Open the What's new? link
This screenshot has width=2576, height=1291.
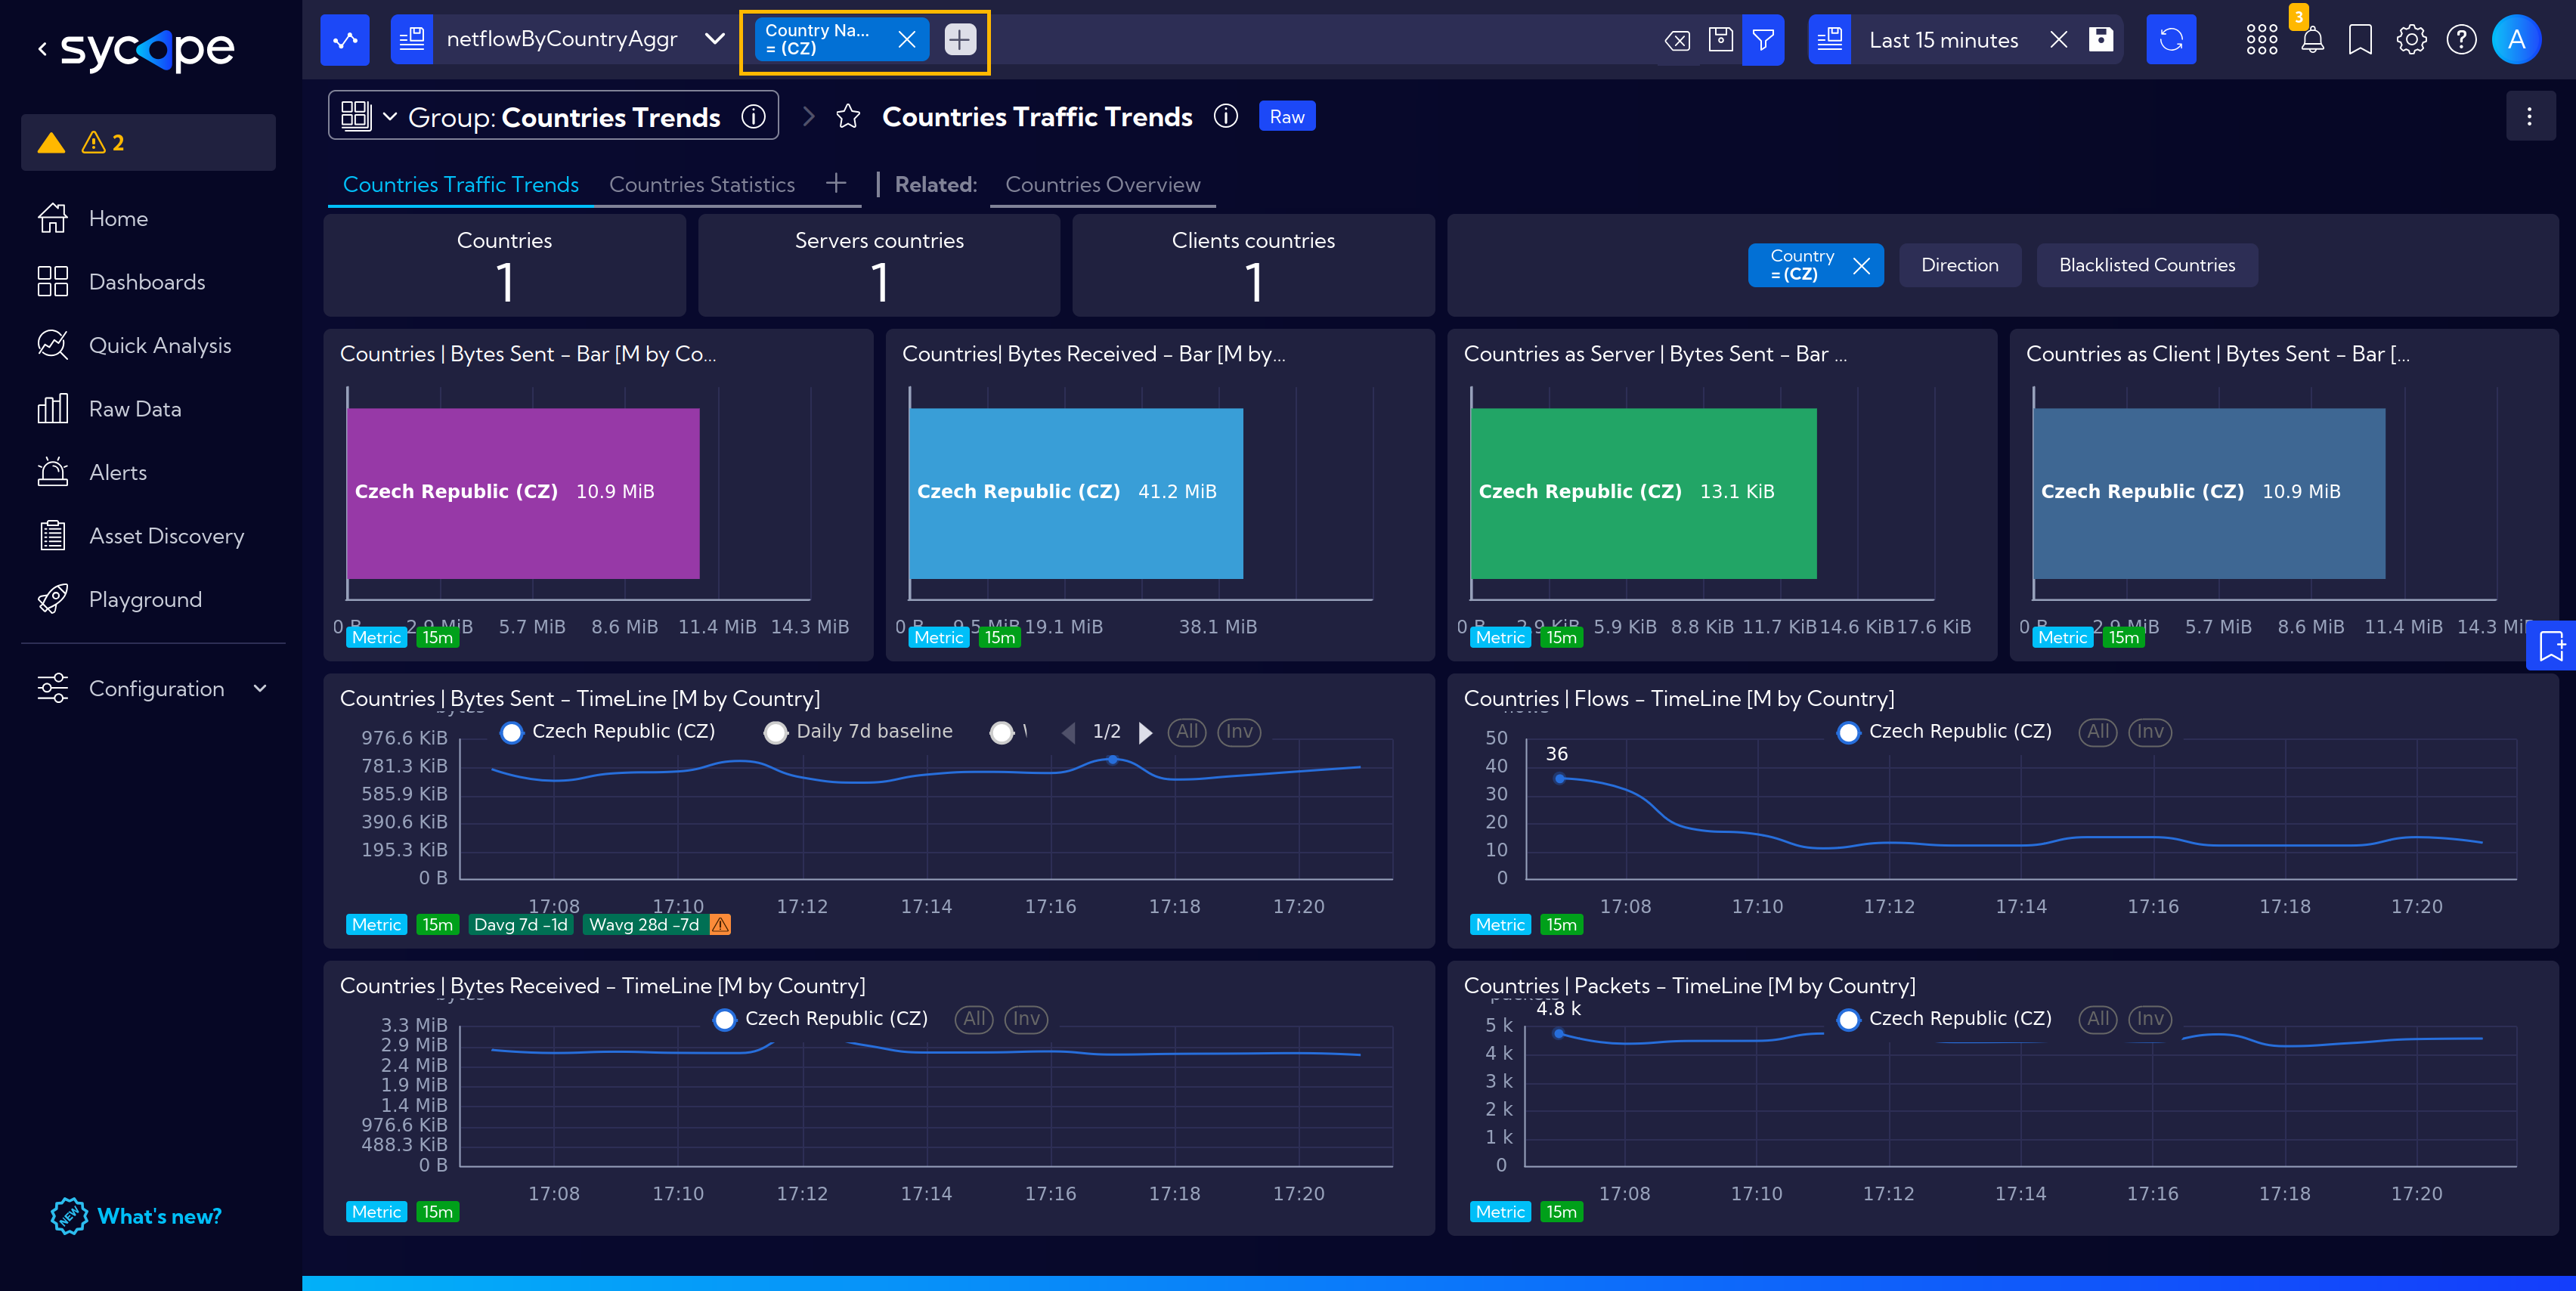pos(137,1215)
